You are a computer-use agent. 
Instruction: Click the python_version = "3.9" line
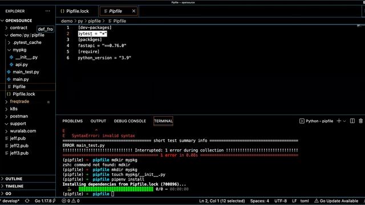click(x=104, y=58)
